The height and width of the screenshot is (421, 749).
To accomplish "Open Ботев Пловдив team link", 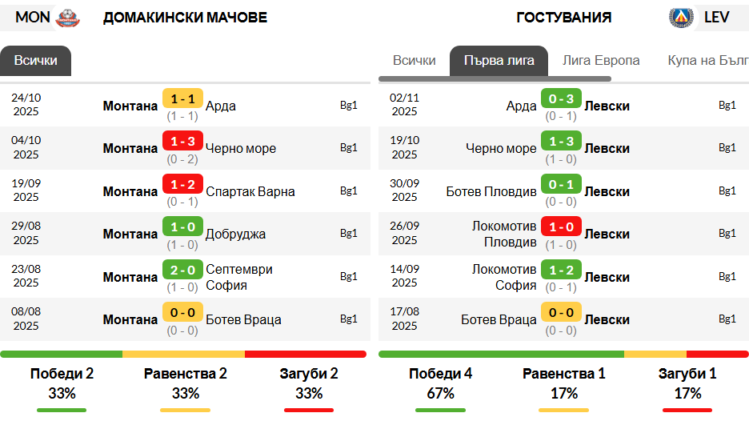I will pyautogui.click(x=491, y=191).
